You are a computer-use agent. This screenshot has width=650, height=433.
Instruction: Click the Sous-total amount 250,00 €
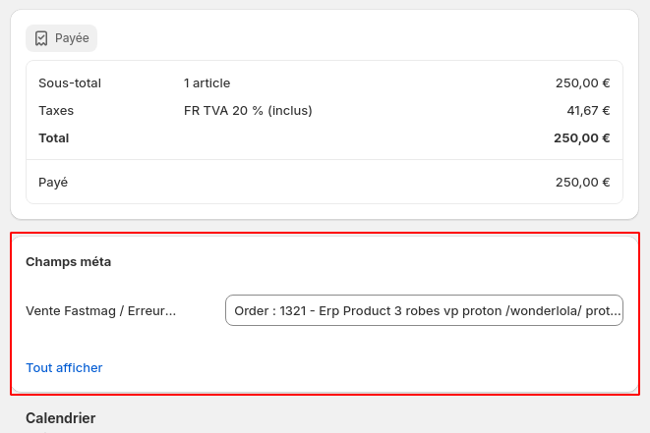tap(582, 83)
